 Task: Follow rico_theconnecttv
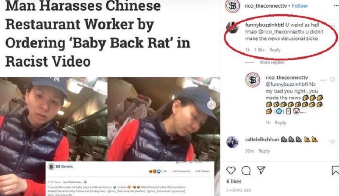point(300,6)
